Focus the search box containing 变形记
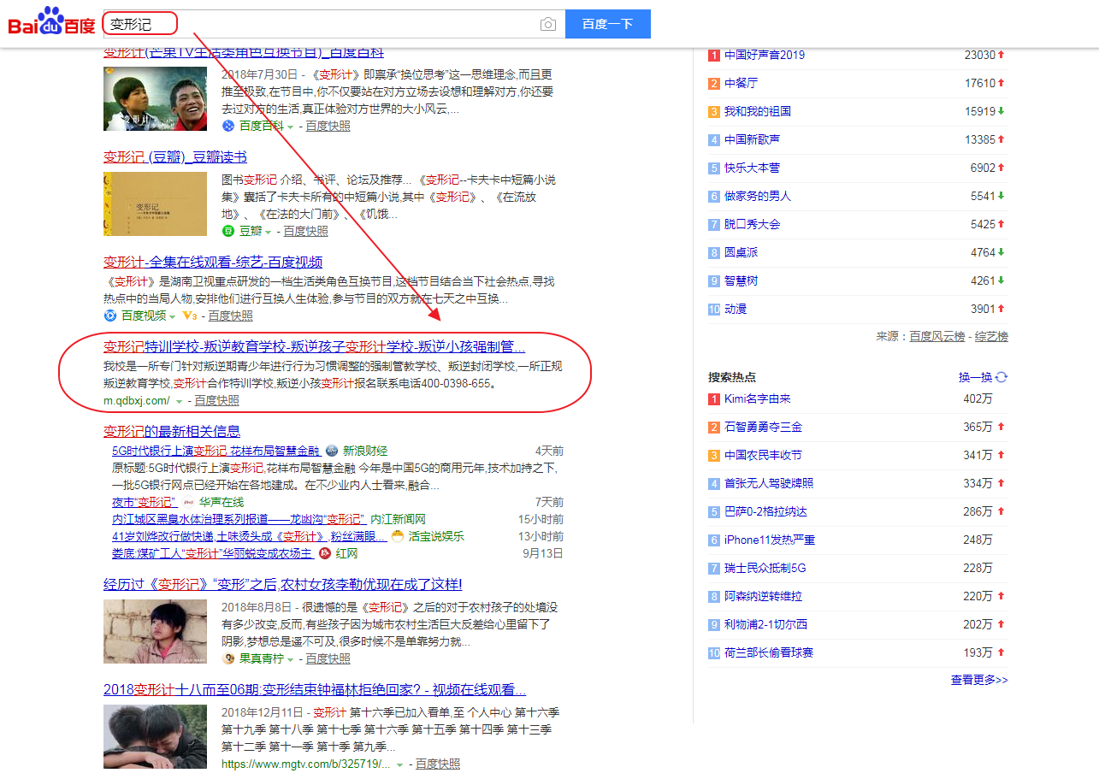Viewport: 1099px width, 779px height. (334, 24)
